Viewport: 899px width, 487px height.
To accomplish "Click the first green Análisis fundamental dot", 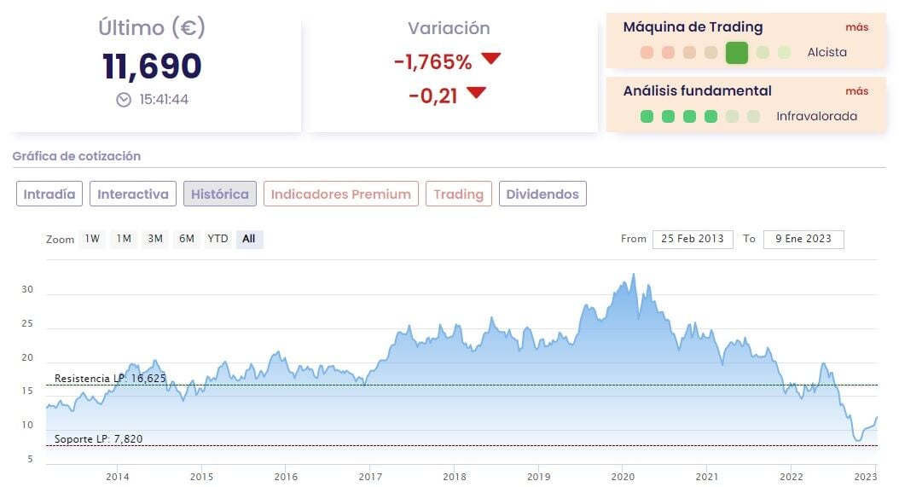I will pos(647,117).
